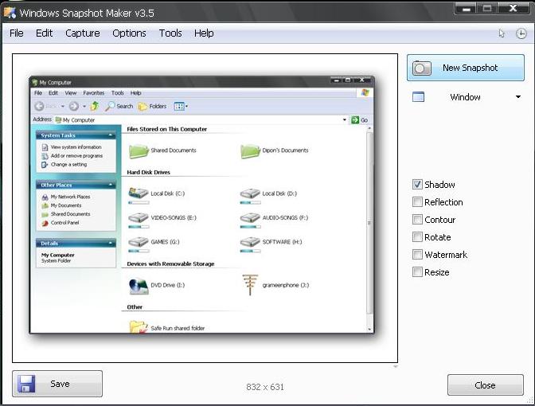The width and height of the screenshot is (535, 406).
Task: Click the Windows flag logo in preview
Action: (x=365, y=92)
